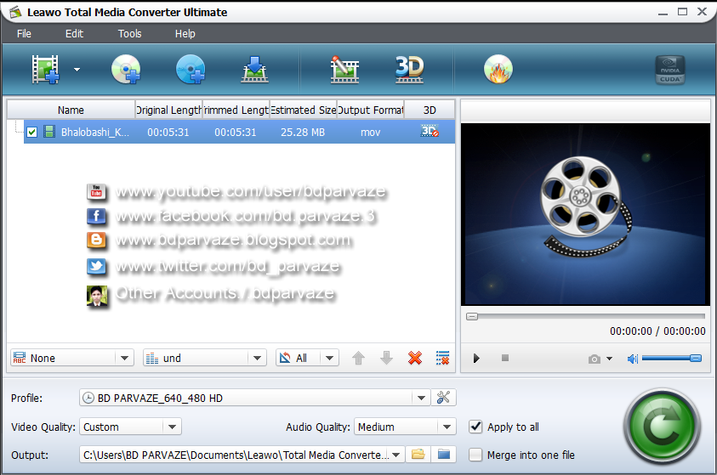Image resolution: width=717 pixels, height=475 pixels.
Task: Click the Burn to disc flame icon
Action: (498, 70)
